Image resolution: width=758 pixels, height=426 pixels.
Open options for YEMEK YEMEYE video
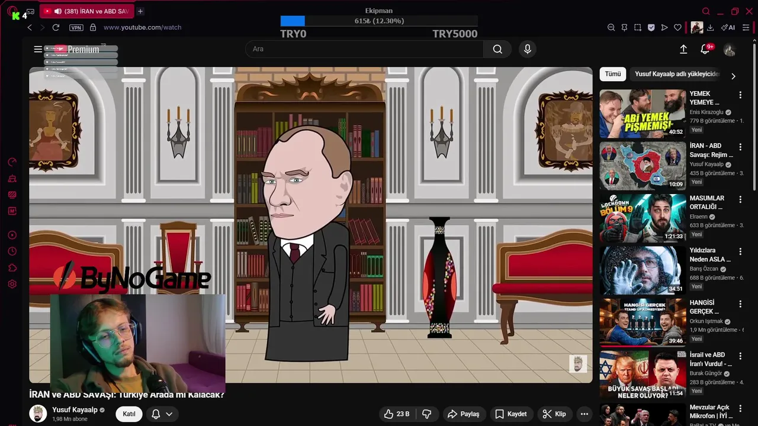[740, 95]
